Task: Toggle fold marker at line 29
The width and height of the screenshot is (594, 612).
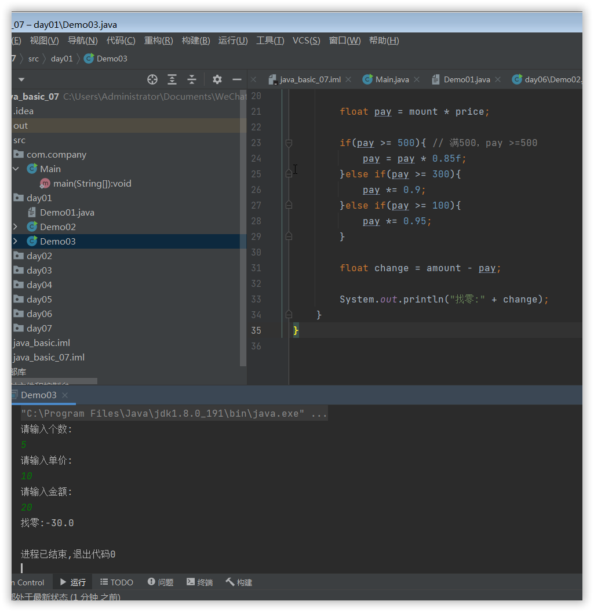Action: click(x=289, y=236)
